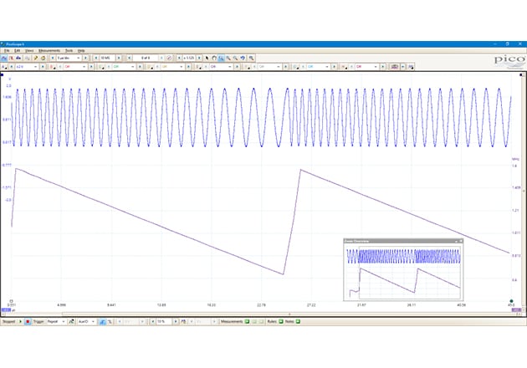Click the add math channel plus icon
This screenshot has width=527, height=368.
(x=403, y=67)
